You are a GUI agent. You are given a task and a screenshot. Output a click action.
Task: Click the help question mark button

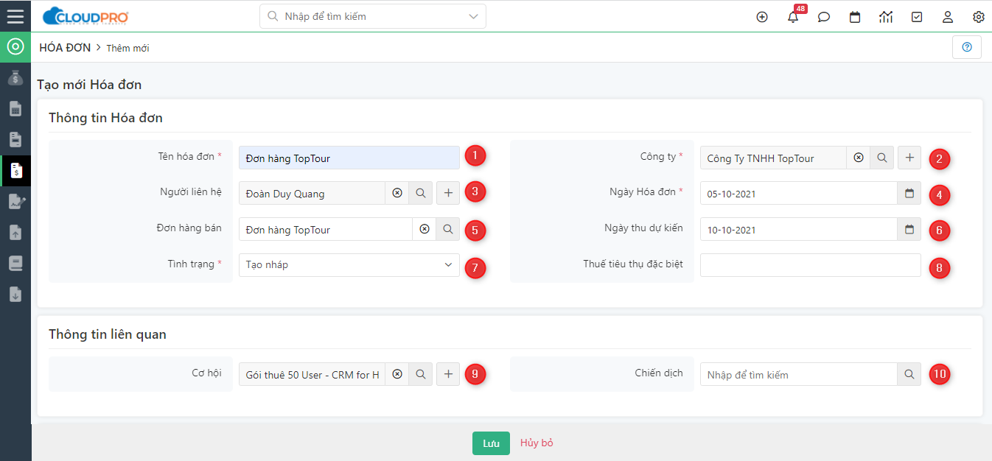point(967,47)
